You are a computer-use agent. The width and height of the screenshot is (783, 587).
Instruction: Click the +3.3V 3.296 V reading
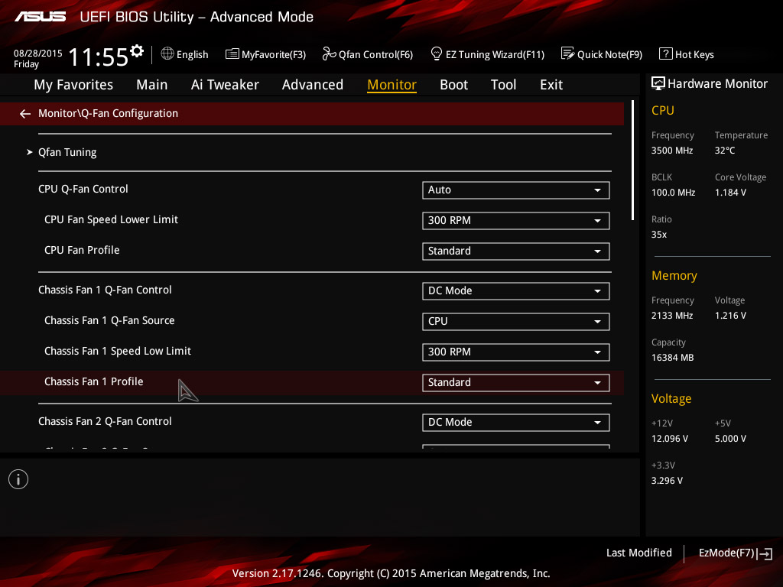pos(667,481)
